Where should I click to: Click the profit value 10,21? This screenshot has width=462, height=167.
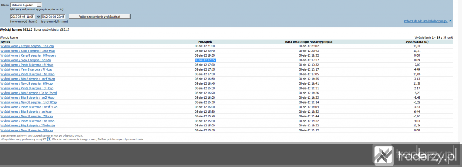(x=417, y=51)
